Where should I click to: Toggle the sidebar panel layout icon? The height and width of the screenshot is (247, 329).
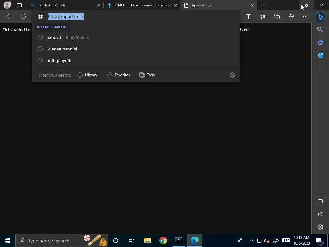(x=320, y=201)
